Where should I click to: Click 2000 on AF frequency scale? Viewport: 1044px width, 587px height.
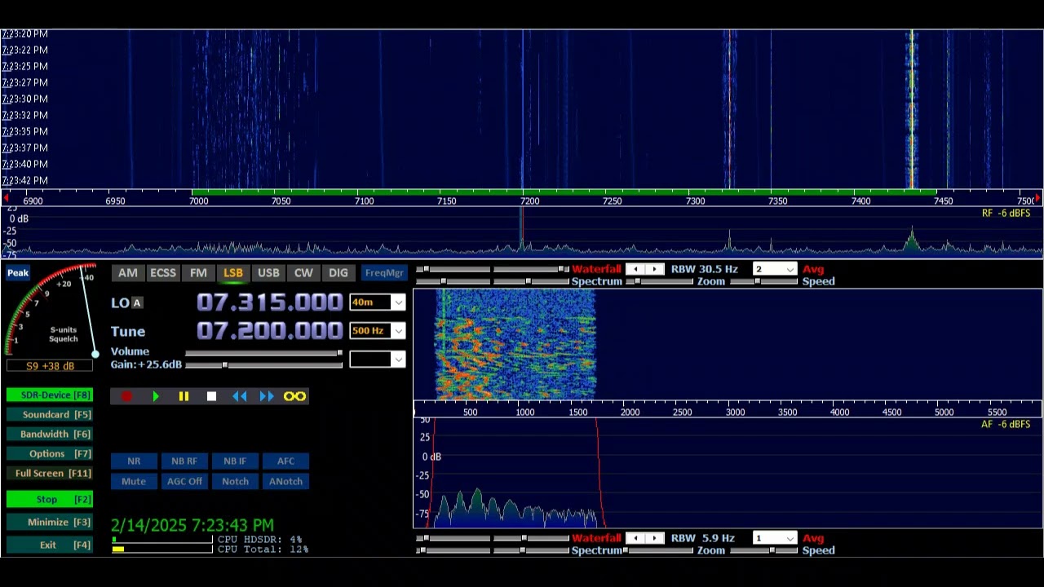630,413
